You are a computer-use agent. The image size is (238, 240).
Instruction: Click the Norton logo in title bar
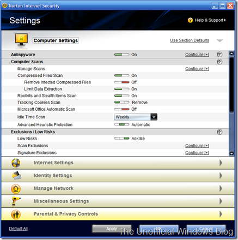click(x=5, y=5)
